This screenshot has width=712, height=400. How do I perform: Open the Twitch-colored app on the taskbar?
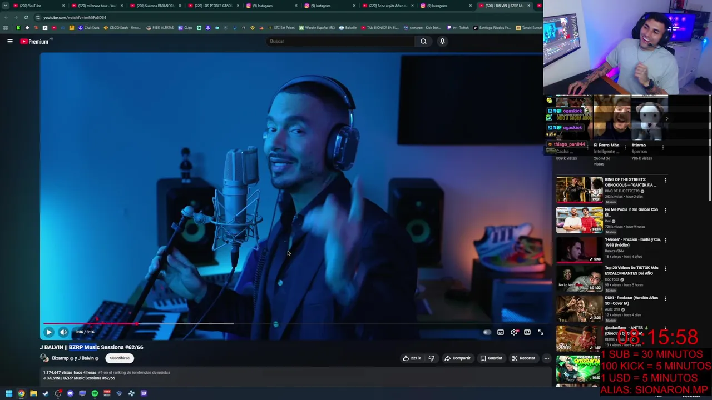coord(144,393)
